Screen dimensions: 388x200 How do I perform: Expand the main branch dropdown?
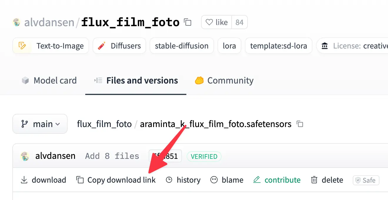coord(40,124)
